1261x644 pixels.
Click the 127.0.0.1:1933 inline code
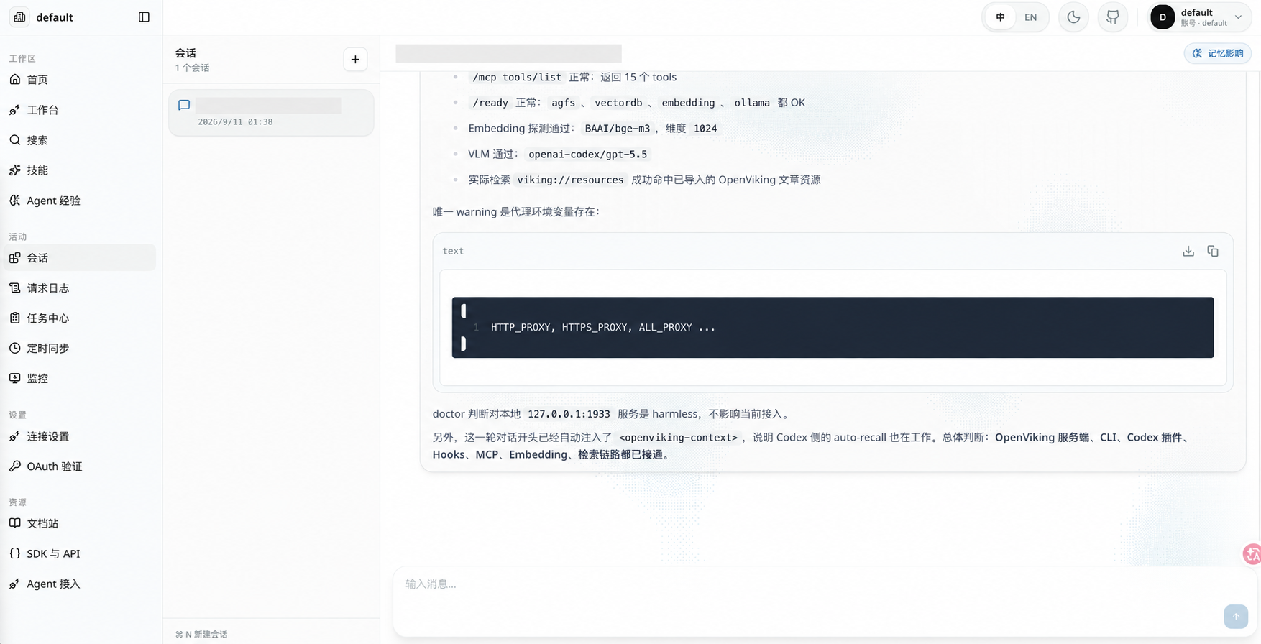[x=569, y=414]
